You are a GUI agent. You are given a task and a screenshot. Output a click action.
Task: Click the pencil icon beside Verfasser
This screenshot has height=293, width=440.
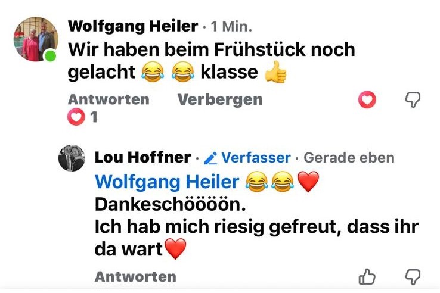tap(210, 158)
